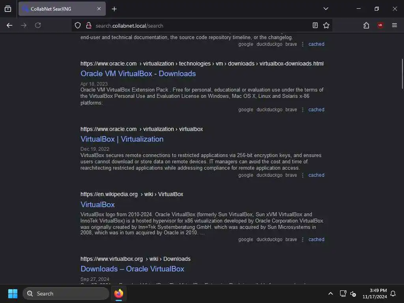This screenshot has width=404, height=303.
Task: Open Downloads – Oracle VirtualBox result
Action: [x=132, y=269]
